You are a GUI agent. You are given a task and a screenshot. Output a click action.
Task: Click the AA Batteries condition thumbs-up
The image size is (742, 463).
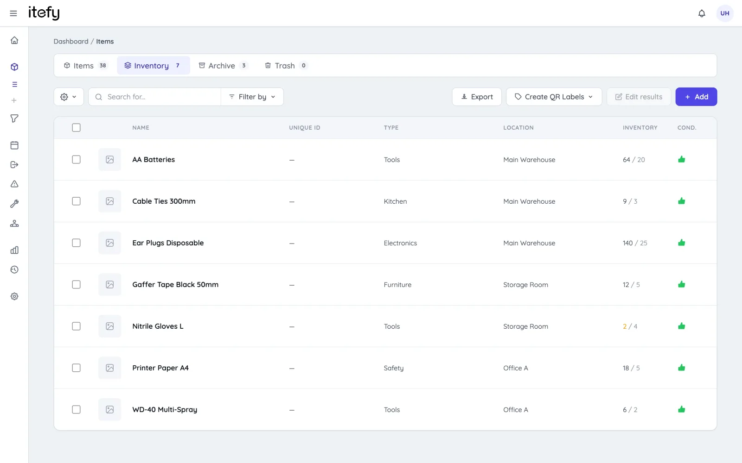[681, 159]
